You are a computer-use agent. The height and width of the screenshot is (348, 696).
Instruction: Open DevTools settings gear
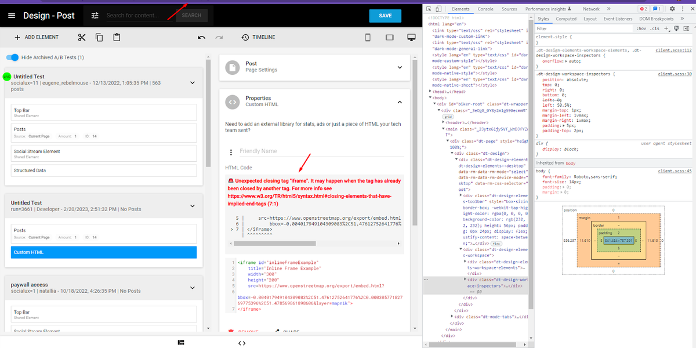(x=672, y=9)
